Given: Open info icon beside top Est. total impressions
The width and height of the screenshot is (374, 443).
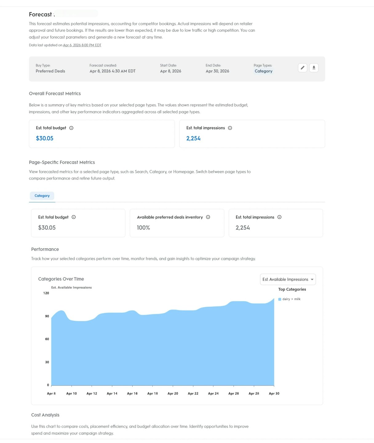Looking at the screenshot, I should pyautogui.click(x=230, y=128).
